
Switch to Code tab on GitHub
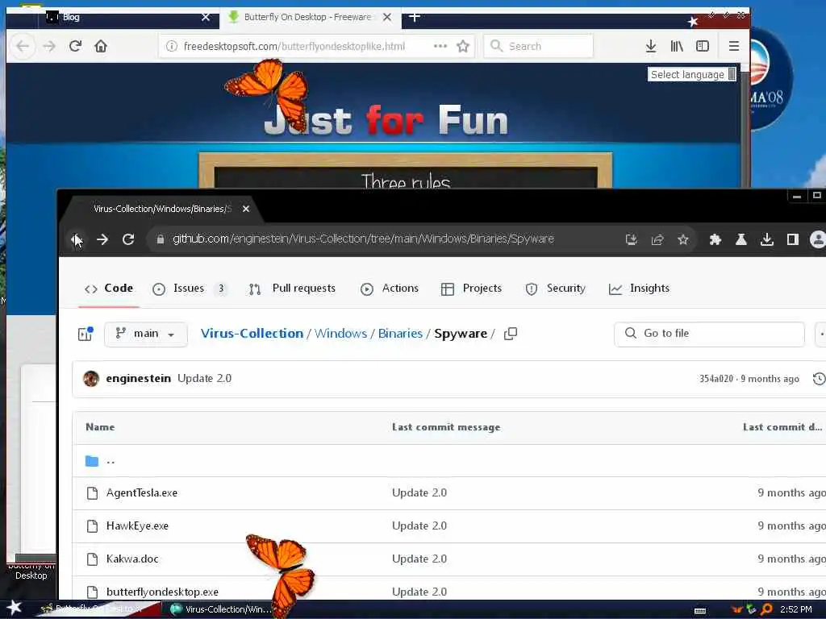tap(109, 289)
